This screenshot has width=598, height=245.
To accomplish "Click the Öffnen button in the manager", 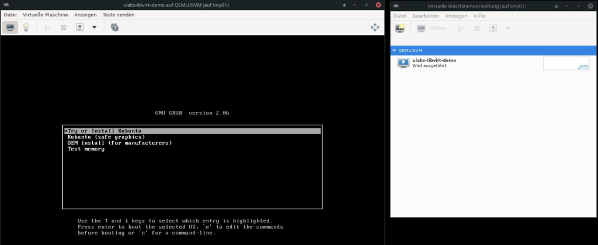I will (x=432, y=28).
